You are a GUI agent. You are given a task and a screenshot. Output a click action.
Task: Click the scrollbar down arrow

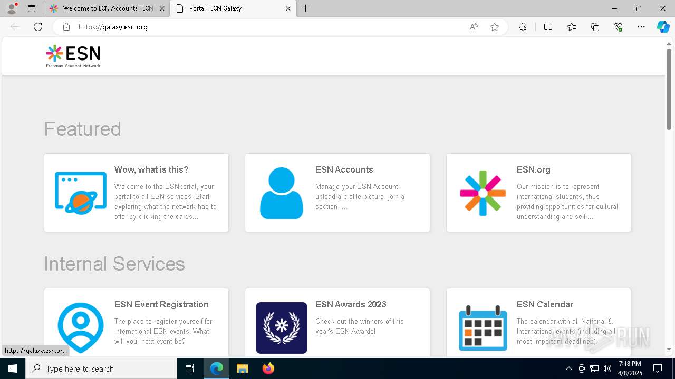point(669,349)
